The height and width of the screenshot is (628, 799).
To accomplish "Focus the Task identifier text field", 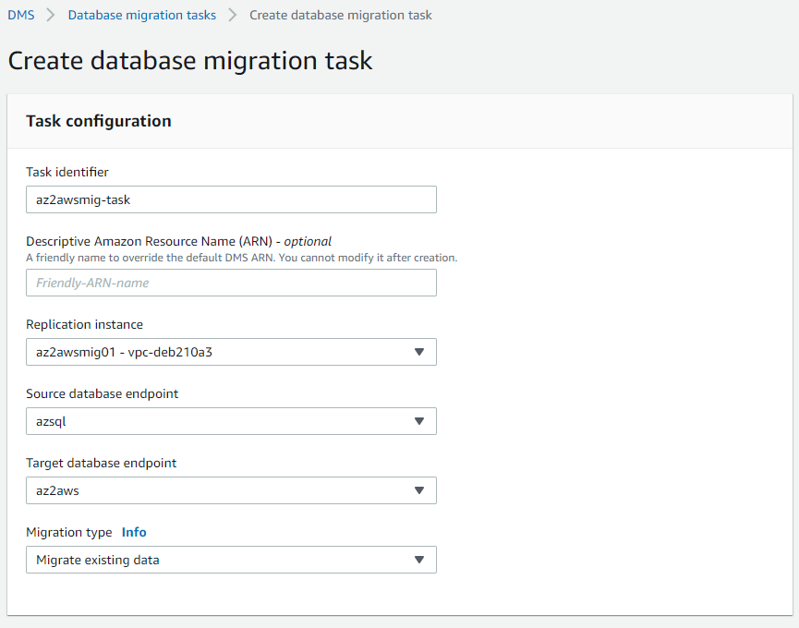I will point(231,199).
